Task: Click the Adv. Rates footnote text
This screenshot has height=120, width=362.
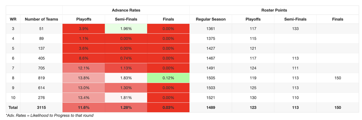Action: [49, 115]
